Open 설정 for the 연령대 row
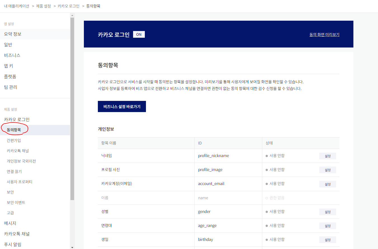 point(328,226)
